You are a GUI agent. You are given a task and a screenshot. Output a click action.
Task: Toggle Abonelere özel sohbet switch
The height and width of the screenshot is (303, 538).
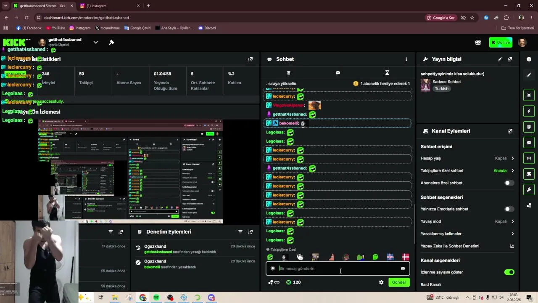[509, 183]
